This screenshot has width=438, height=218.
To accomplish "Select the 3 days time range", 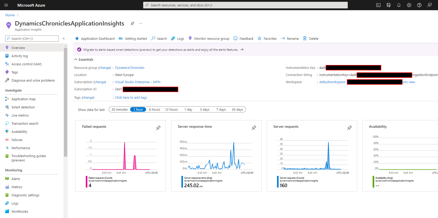I will (205, 109).
